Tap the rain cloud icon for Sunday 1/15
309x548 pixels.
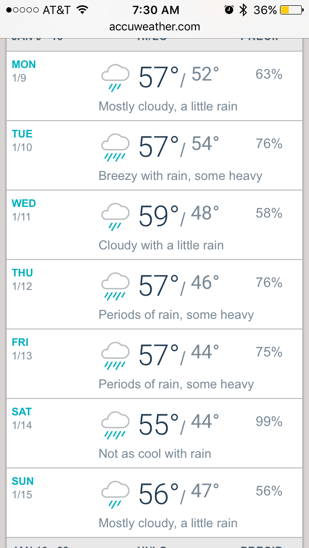(115, 494)
